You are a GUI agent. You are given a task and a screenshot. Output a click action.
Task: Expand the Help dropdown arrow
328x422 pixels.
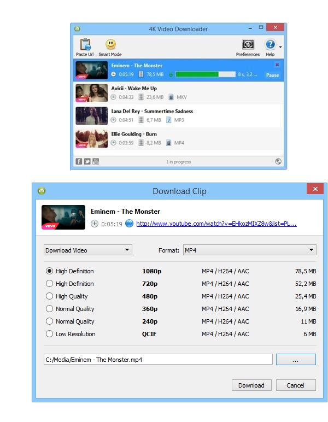(x=280, y=48)
